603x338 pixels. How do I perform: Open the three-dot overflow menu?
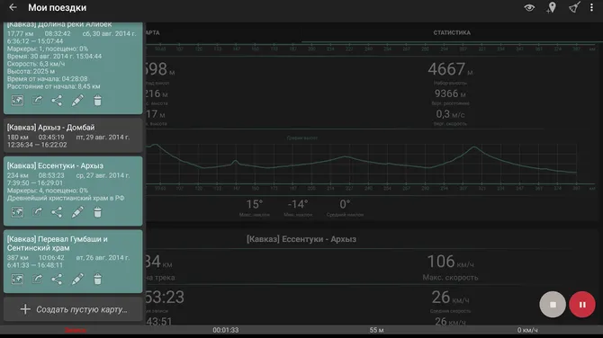(591, 7)
